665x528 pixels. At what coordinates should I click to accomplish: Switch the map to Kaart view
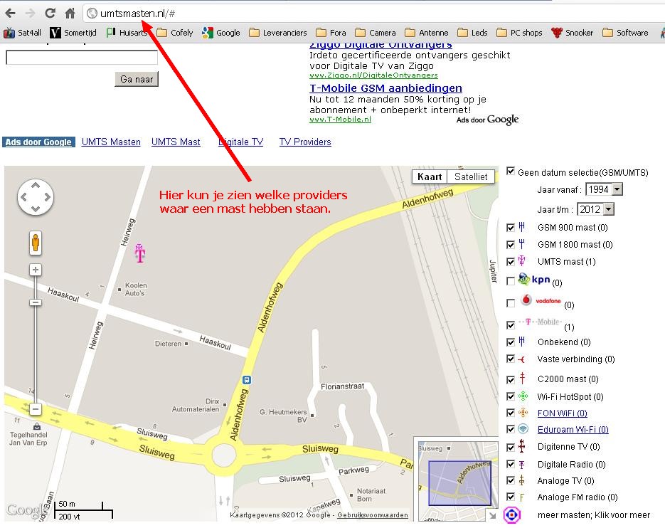point(430,176)
